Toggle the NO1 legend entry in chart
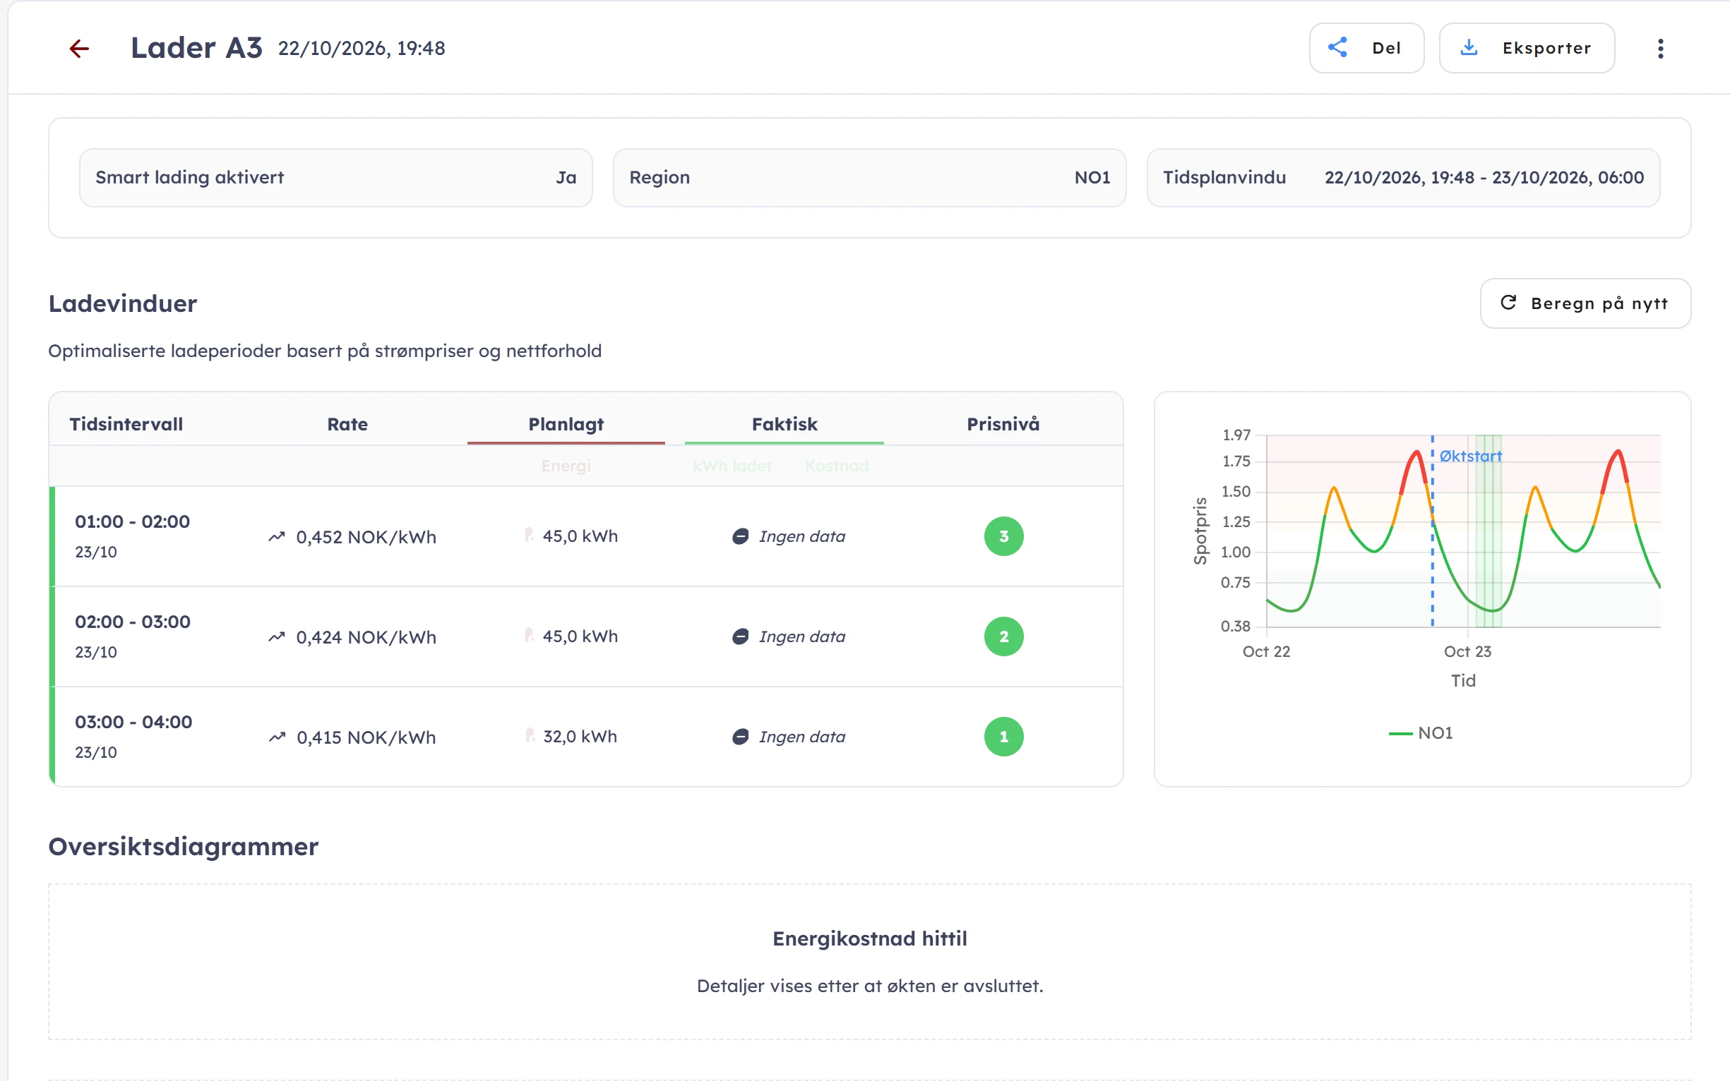Viewport: 1730px width, 1081px height. 1421,733
